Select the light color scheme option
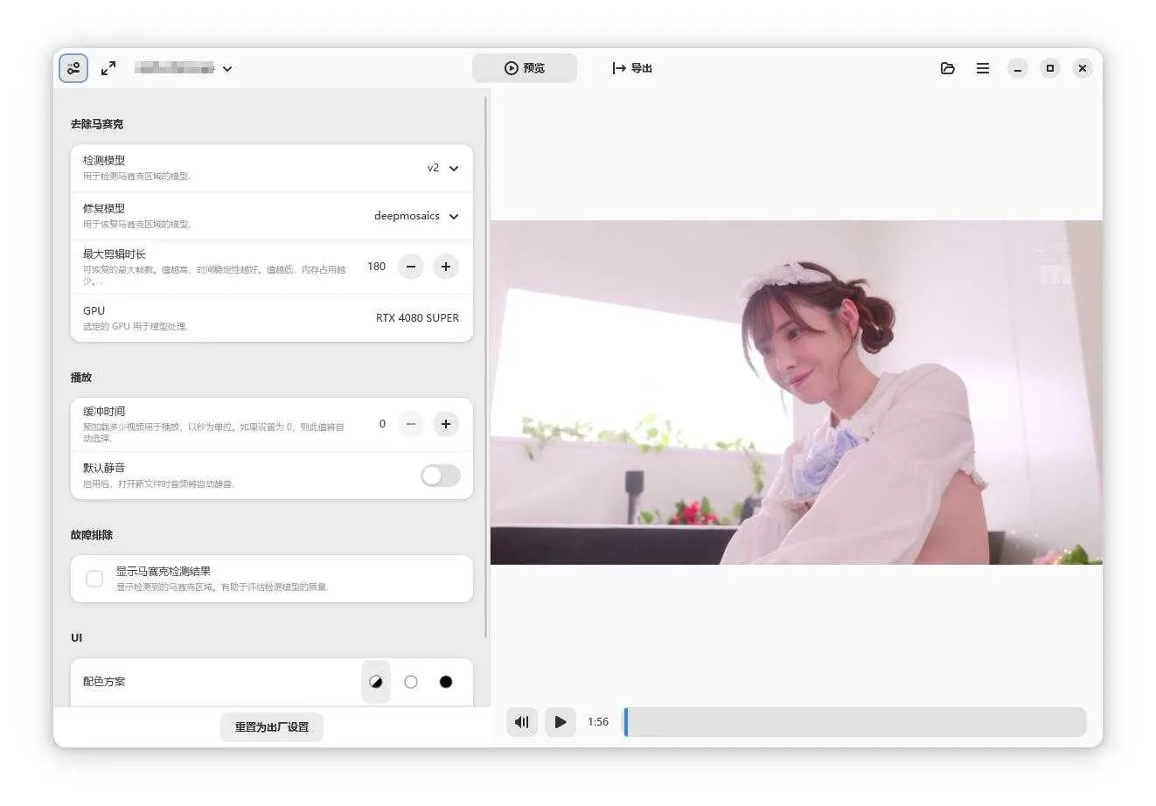 pos(411,682)
